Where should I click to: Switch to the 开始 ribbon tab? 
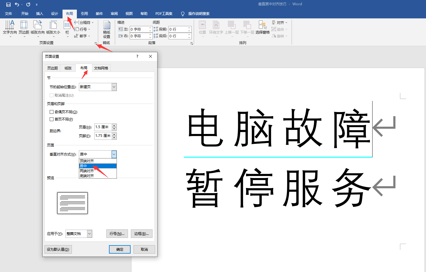25,14
